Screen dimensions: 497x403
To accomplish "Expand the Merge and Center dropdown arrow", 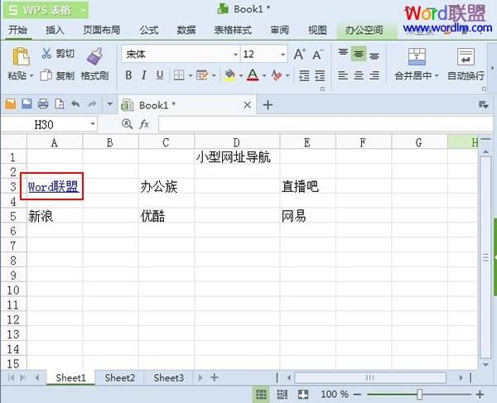I will [437, 75].
